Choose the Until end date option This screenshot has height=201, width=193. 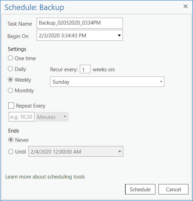(x=11, y=152)
